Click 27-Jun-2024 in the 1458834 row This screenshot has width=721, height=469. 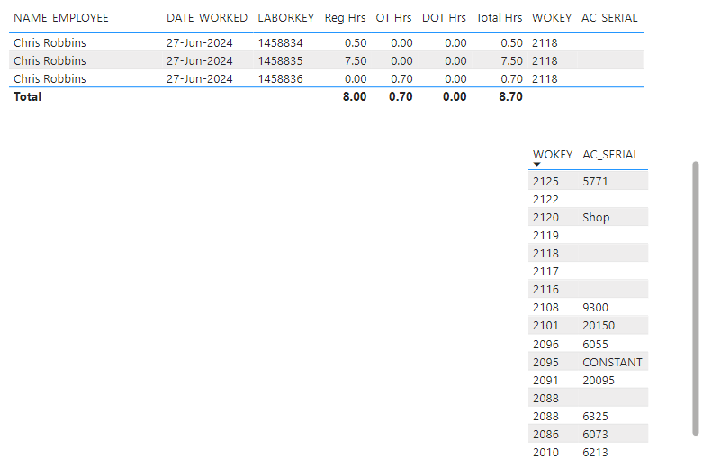coord(200,43)
